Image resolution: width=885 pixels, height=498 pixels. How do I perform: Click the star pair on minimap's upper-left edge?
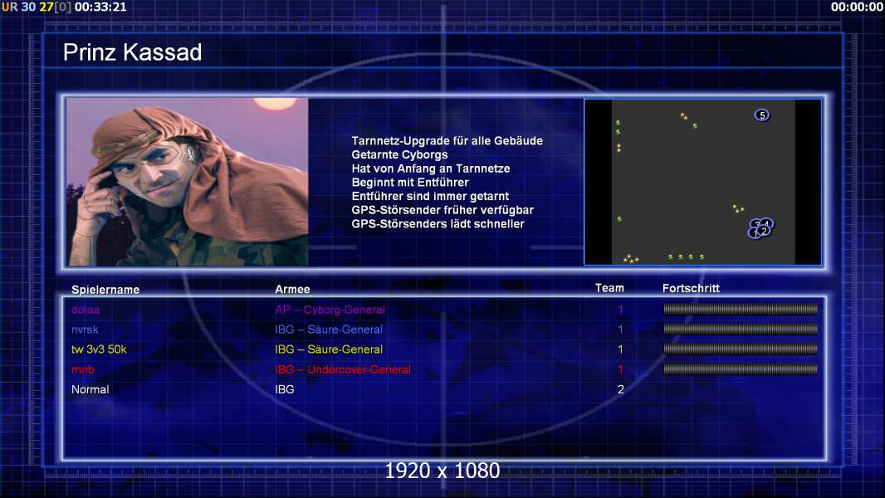point(619,148)
